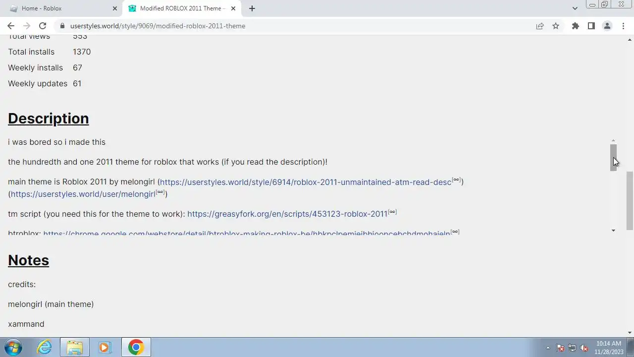Open the BTRoblox chrome webstore link
Viewport: 634px width, 357px height.
(x=247, y=233)
